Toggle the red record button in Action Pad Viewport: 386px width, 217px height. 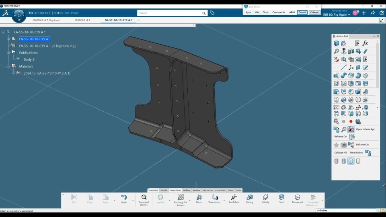[351, 121]
